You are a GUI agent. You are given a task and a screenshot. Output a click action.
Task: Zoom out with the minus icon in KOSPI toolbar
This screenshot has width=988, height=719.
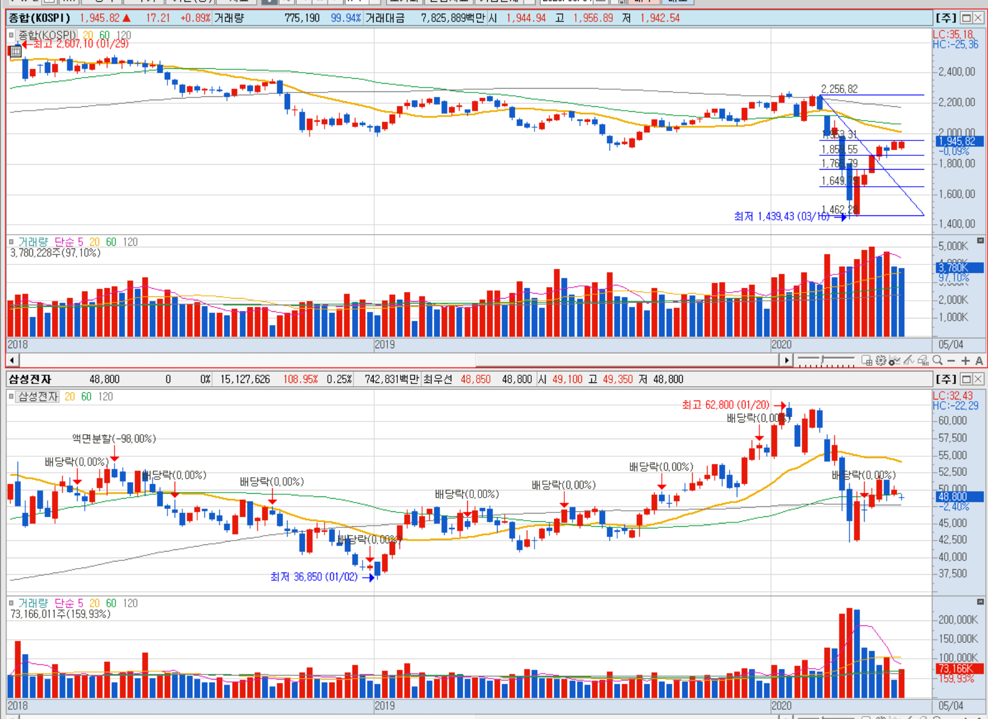[951, 361]
